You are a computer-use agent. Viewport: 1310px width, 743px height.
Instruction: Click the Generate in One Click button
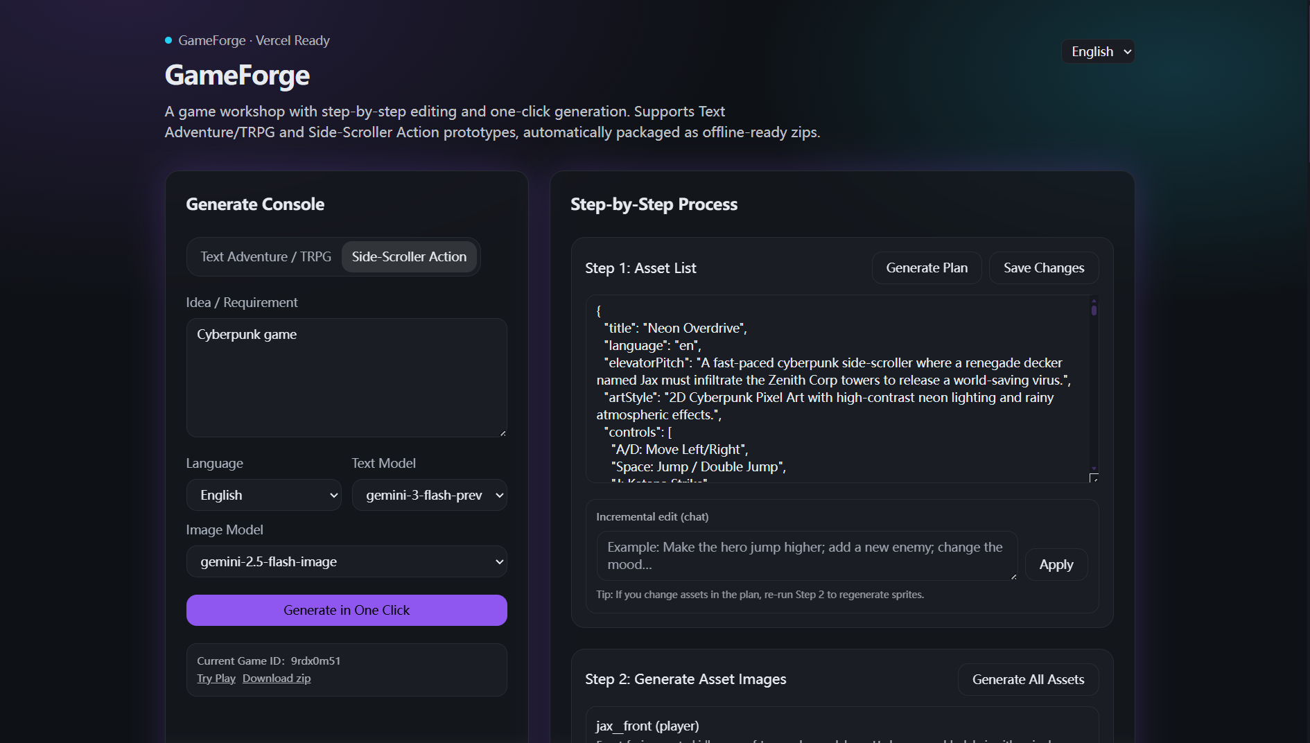pos(347,610)
